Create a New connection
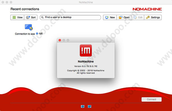This screenshot has width=172, height=111. [110, 17]
